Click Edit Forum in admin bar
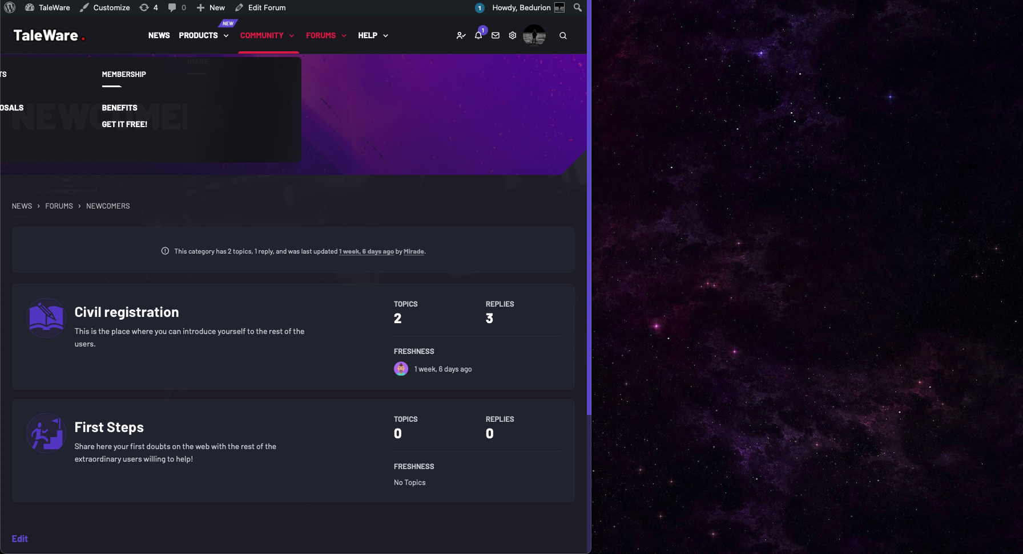 pyautogui.click(x=260, y=7)
